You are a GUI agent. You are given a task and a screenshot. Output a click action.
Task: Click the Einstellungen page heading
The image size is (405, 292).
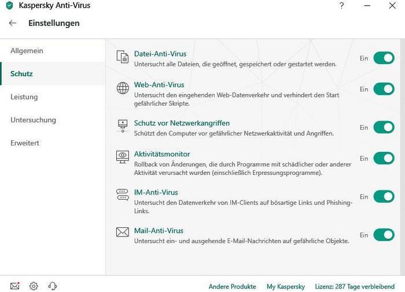coord(54,23)
